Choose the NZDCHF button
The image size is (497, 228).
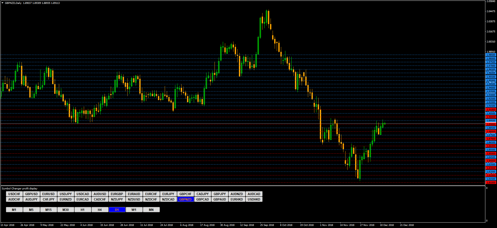tap(151, 199)
